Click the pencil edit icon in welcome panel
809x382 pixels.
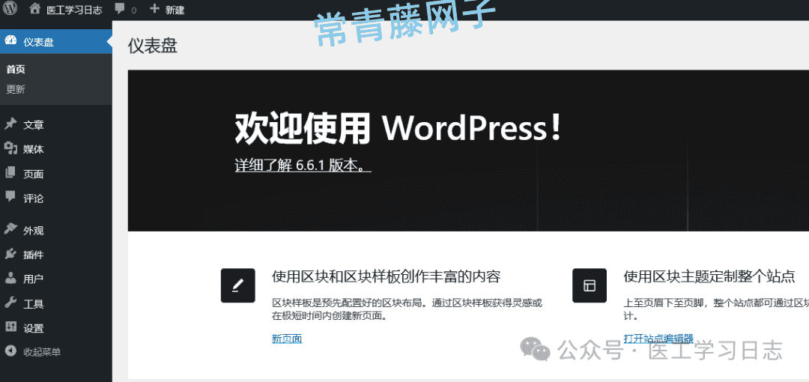[x=238, y=285]
